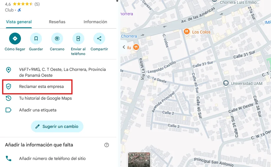Click the Calle W Oeste street label
The height and width of the screenshot is (167, 271).
(241, 108)
